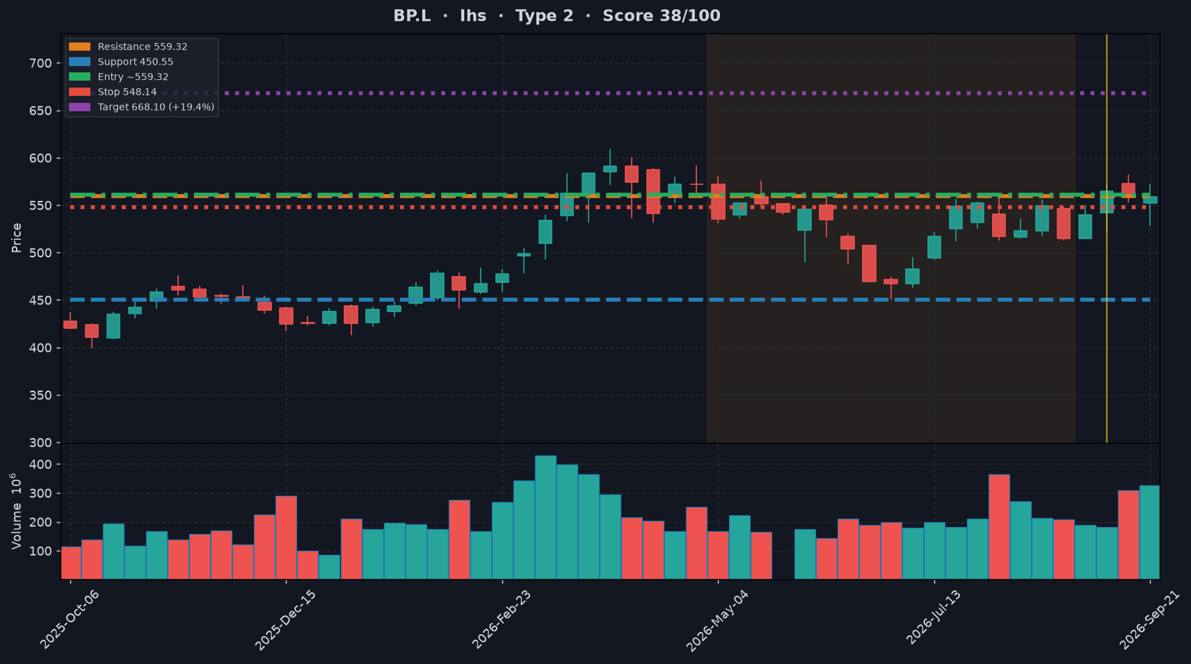
Task: Click the 2026-Feb-23 date axis label
Action: [x=502, y=620]
